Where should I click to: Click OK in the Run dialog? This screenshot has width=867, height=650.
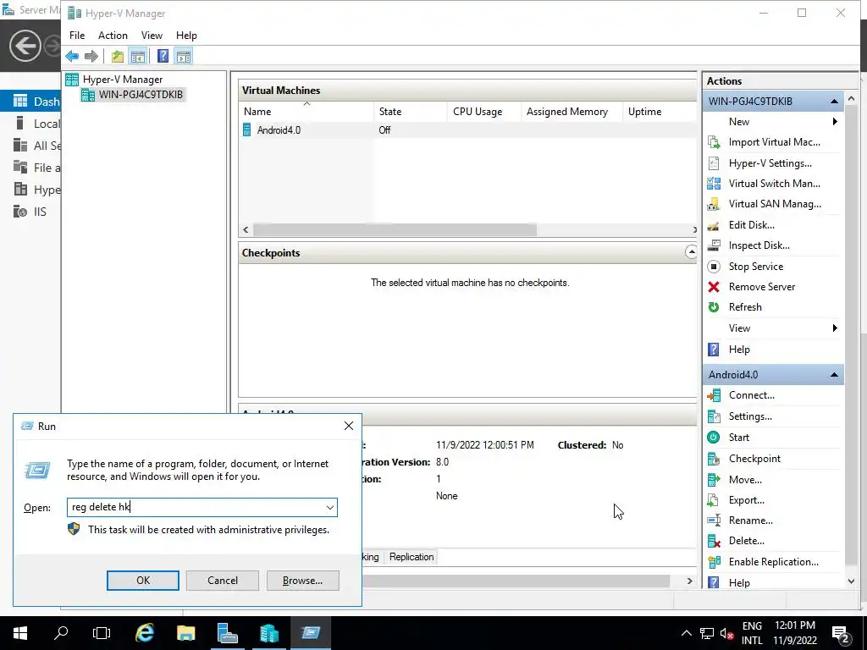click(142, 581)
